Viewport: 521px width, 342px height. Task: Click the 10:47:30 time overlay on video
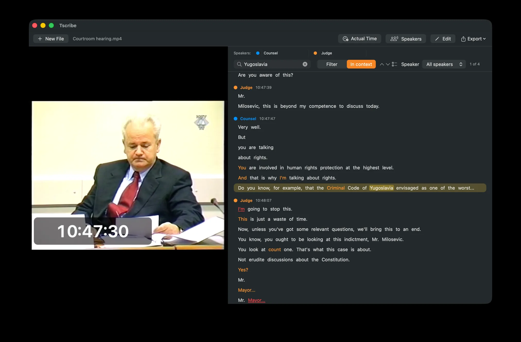(93, 231)
